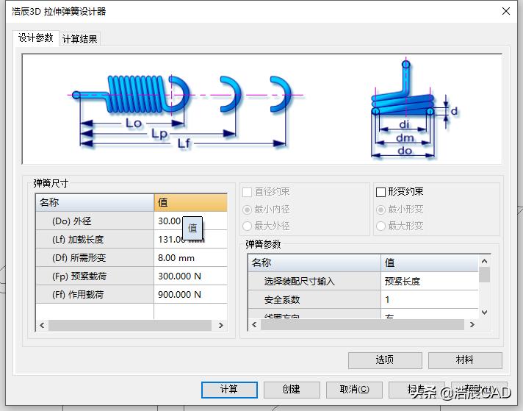Switch to the 计算结果 tab

80,39
